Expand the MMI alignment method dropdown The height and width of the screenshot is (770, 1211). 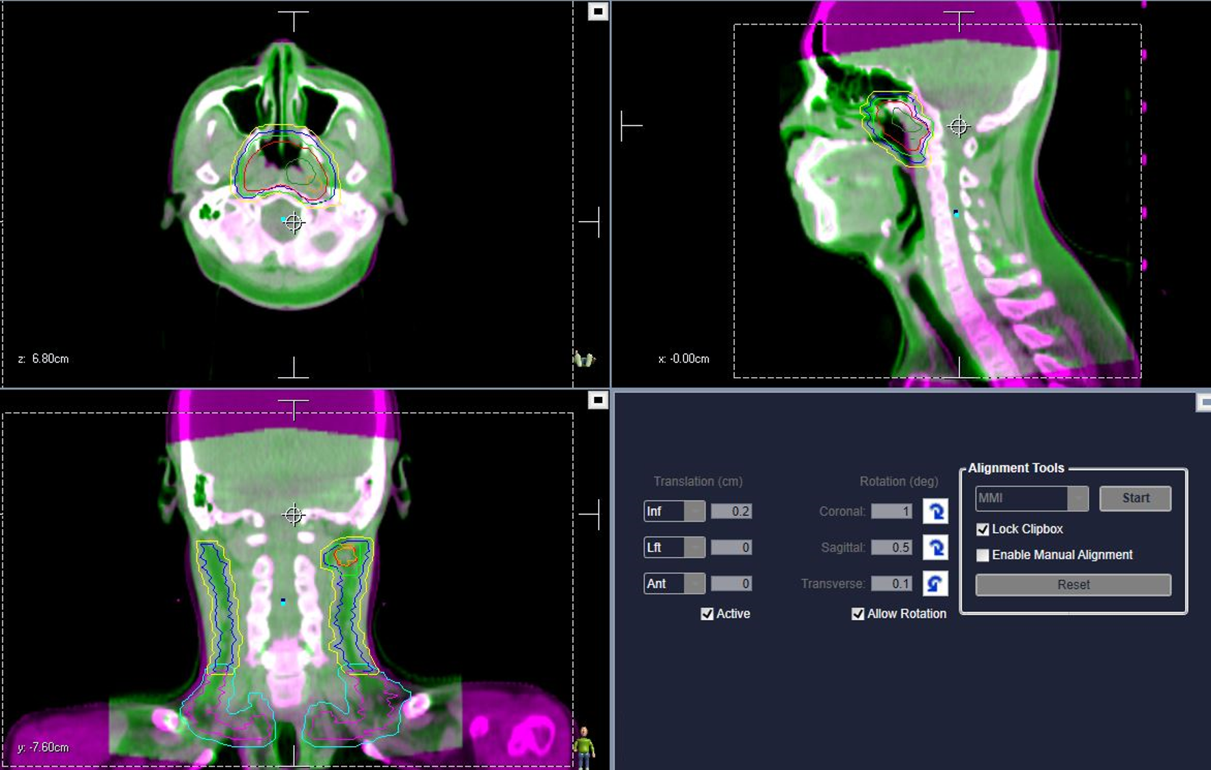click(1078, 498)
